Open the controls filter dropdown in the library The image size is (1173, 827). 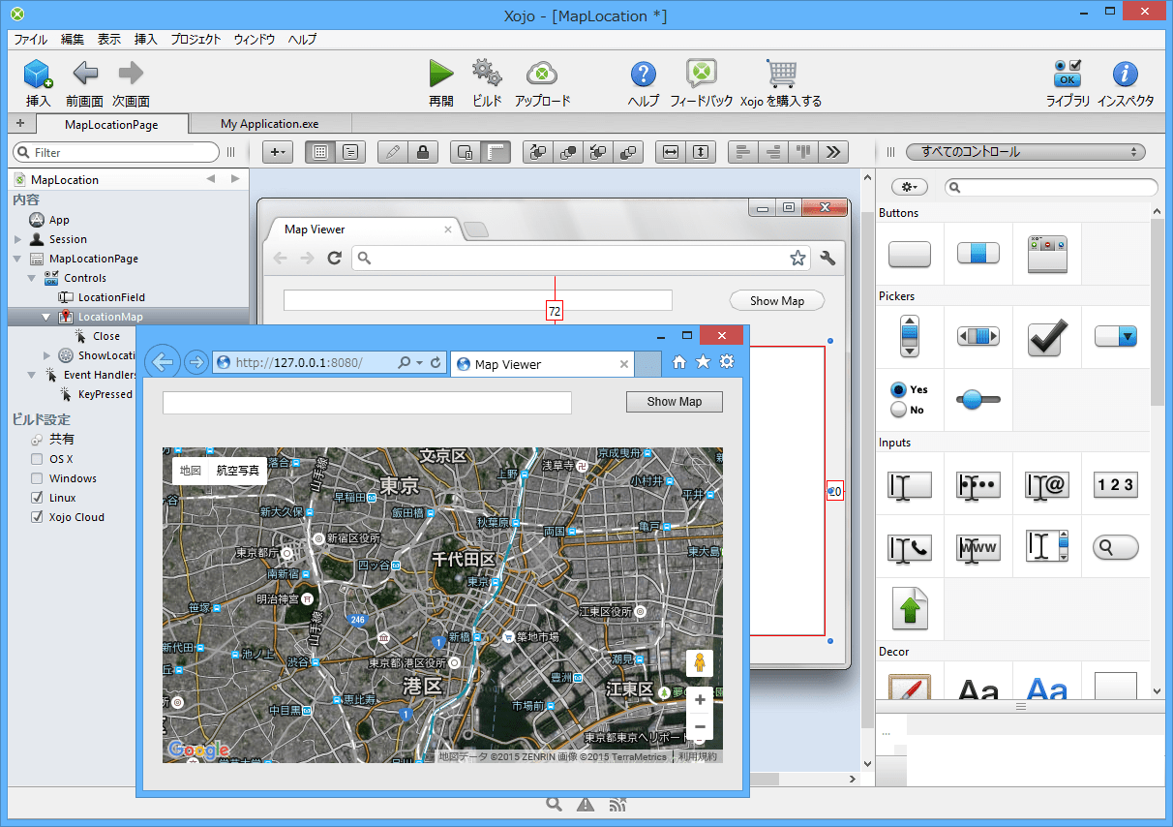1025,152
